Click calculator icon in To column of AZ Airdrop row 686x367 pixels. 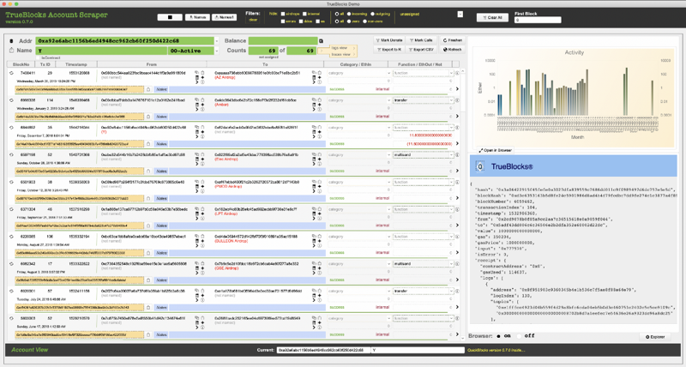[x=314, y=77]
